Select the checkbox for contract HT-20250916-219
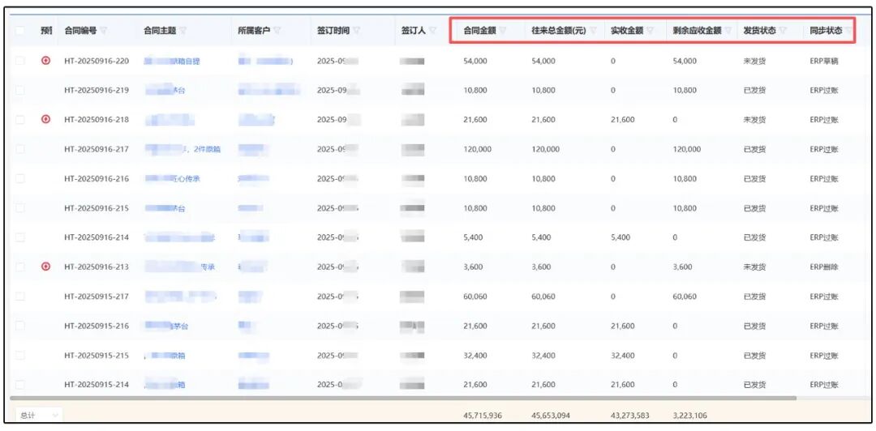The width and height of the screenshot is (876, 431). coord(20,90)
